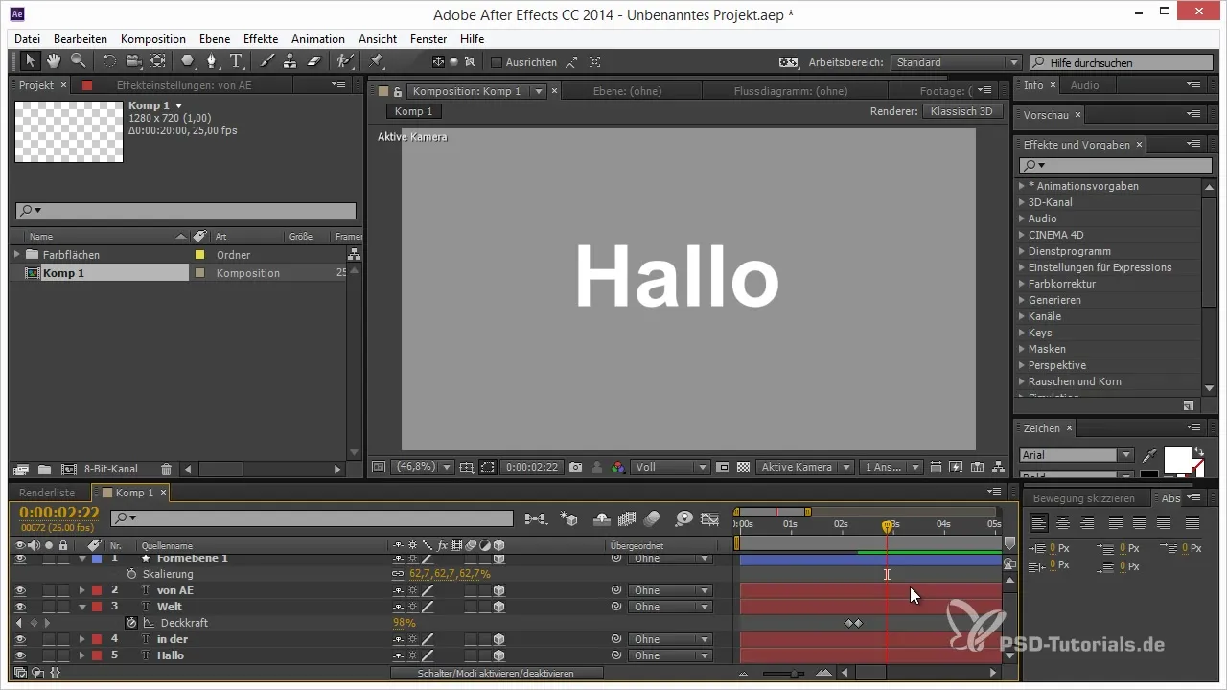1227x690 pixels.
Task: Click the region of interest icon
Action: pos(487,467)
